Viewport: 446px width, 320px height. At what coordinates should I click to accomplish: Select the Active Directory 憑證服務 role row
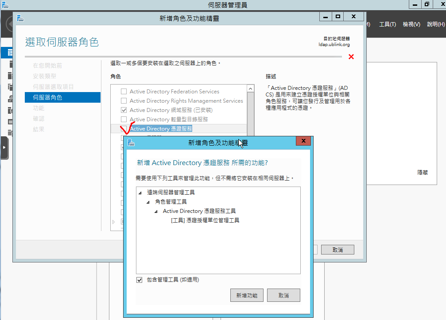click(x=179, y=128)
